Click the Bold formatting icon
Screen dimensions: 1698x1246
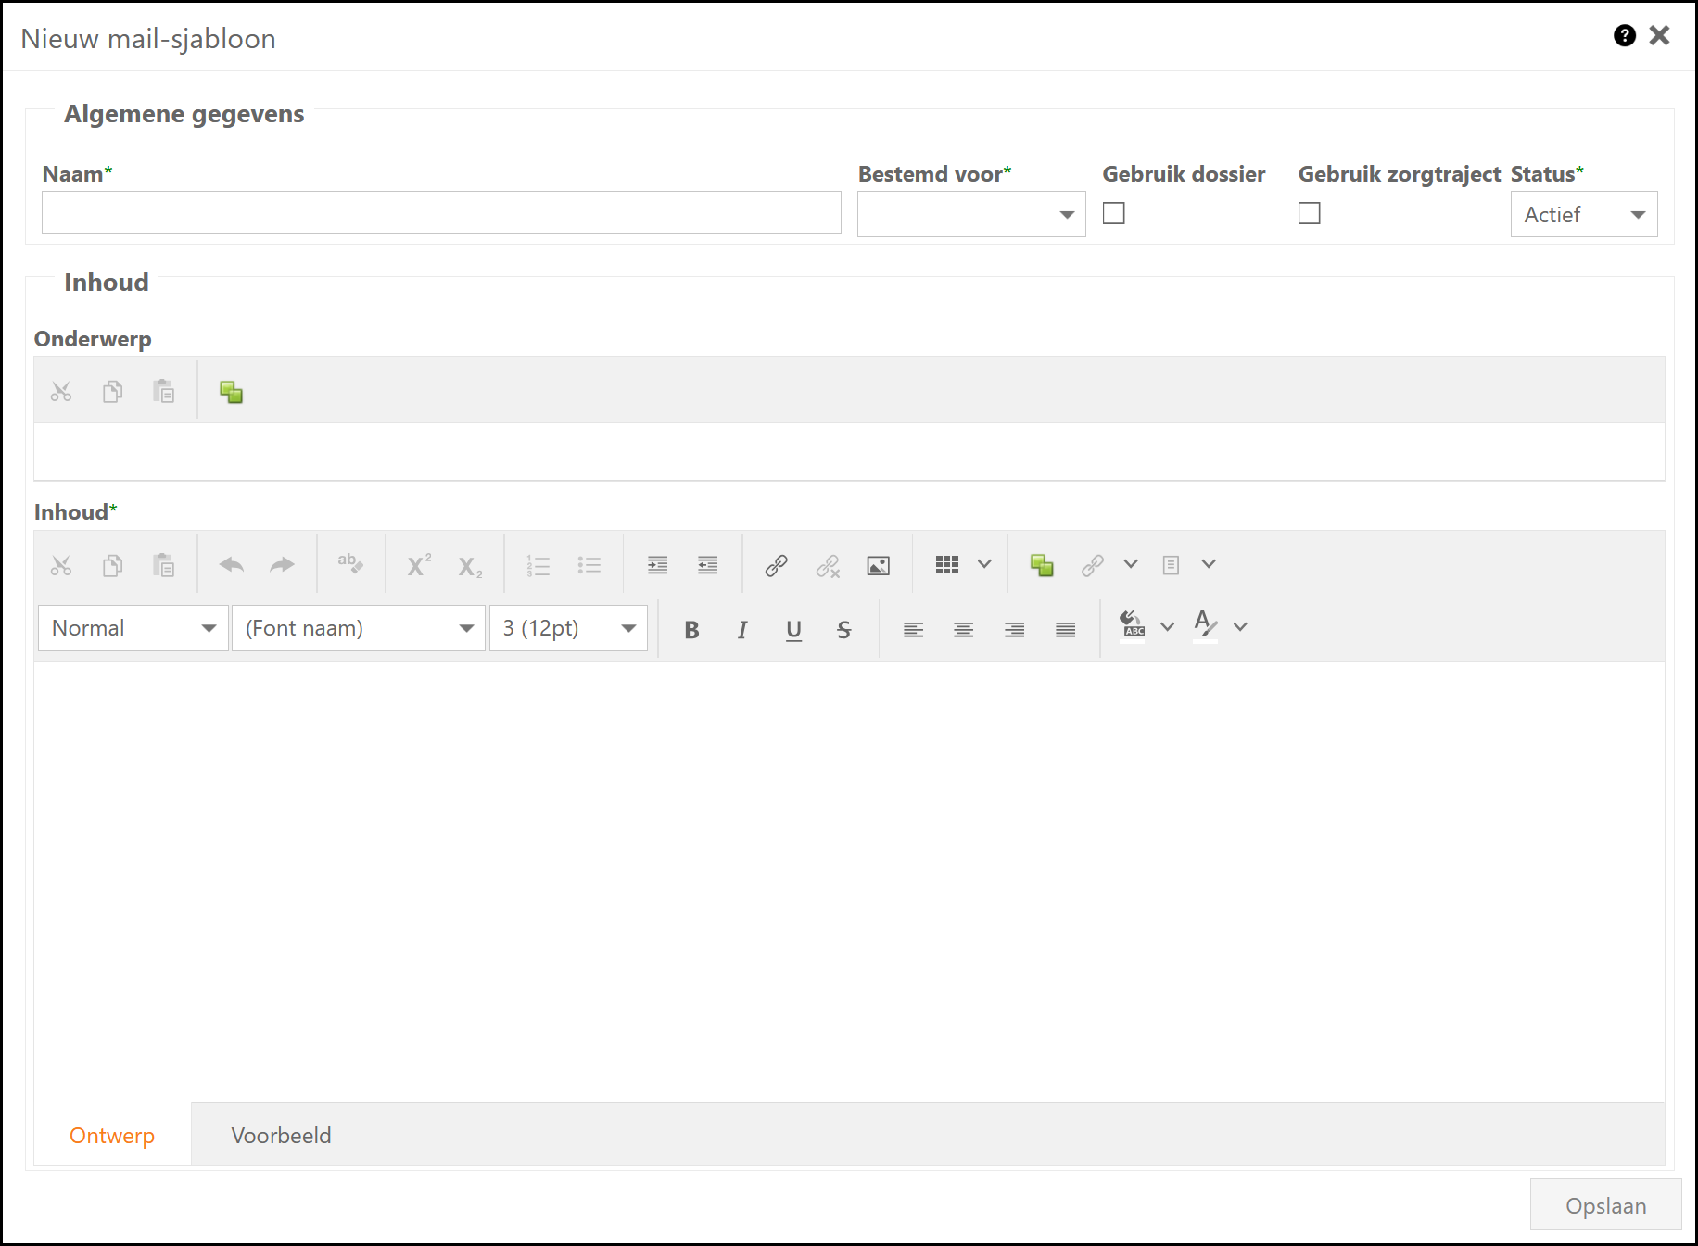691,630
